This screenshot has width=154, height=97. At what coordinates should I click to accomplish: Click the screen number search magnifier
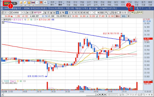15,3
